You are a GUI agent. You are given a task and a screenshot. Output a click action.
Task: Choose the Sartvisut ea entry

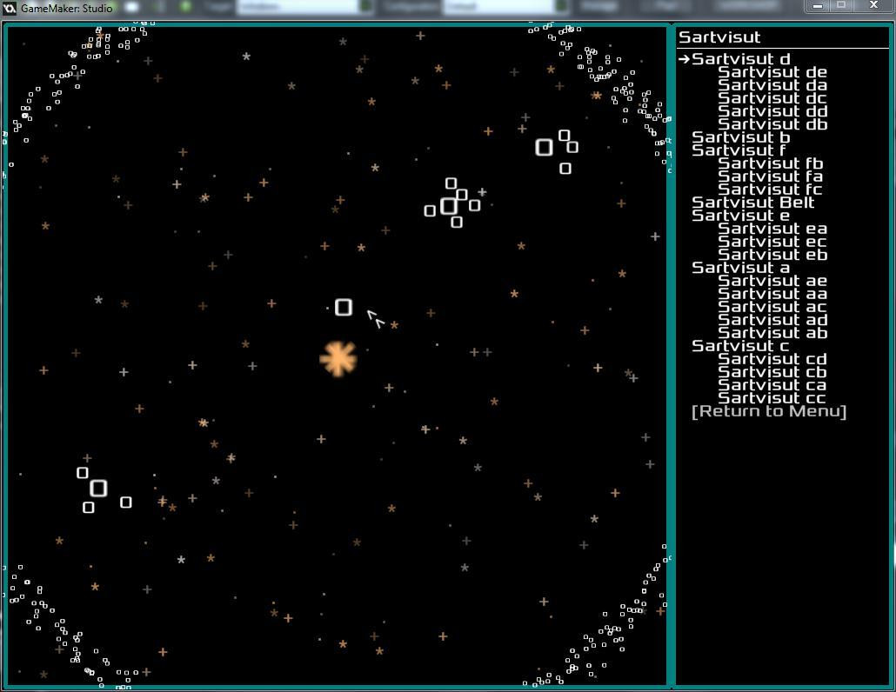(772, 229)
